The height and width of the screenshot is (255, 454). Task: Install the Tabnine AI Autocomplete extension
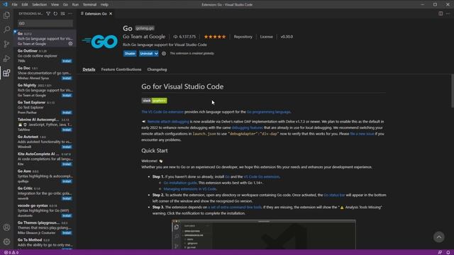[67, 130]
